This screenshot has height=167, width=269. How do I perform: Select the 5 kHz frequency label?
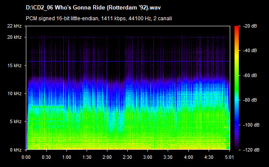pos(16,122)
